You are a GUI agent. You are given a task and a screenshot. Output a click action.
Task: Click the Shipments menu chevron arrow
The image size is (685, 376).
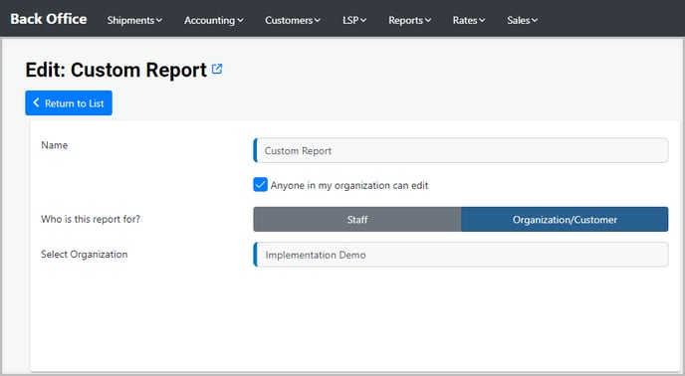[x=159, y=20]
